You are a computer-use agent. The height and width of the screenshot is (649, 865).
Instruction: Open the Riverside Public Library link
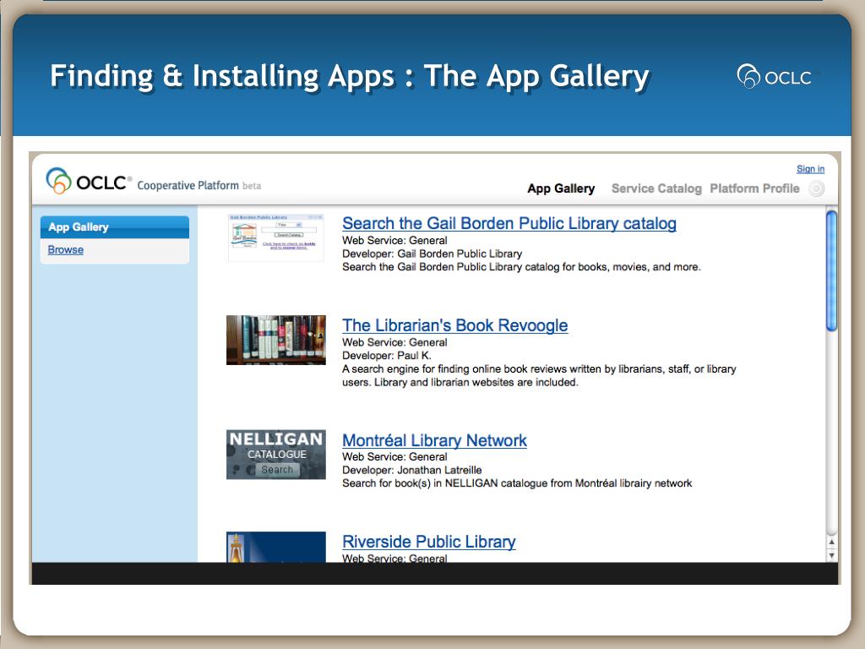428,542
